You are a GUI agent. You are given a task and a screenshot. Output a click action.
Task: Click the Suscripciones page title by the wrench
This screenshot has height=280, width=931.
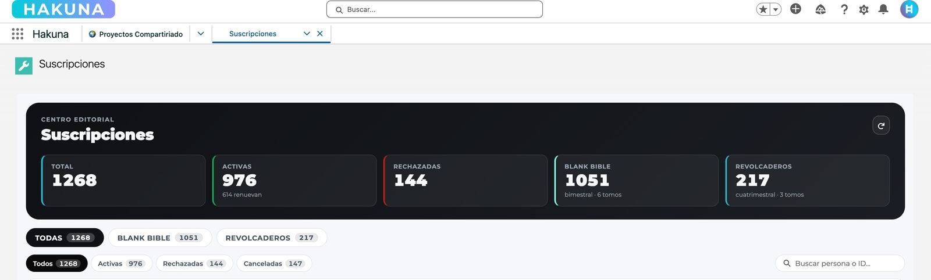(x=72, y=64)
